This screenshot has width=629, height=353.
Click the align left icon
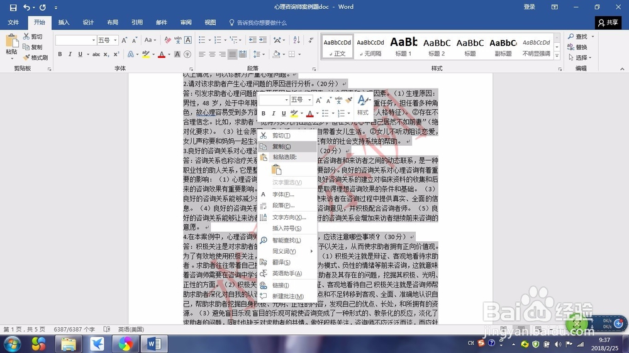202,54
